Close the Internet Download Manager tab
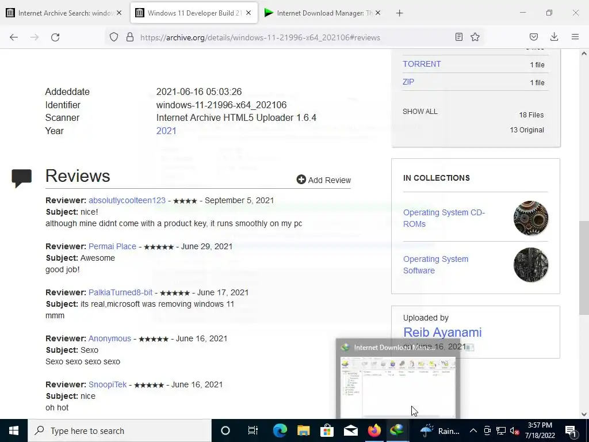This screenshot has width=589, height=442. point(378,13)
